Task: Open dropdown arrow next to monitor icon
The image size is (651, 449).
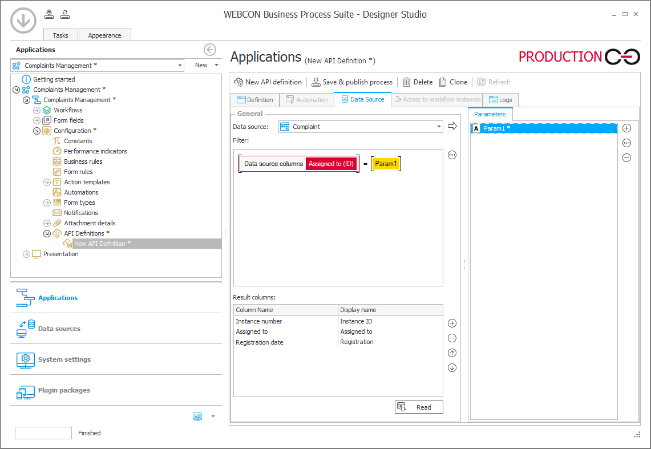Action: [x=213, y=416]
